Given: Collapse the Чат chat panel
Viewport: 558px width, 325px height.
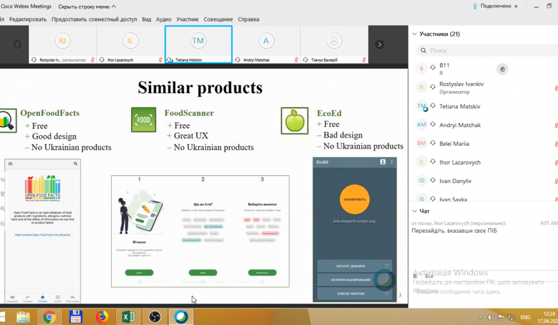Looking at the screenshot, I should coord(414,211).
